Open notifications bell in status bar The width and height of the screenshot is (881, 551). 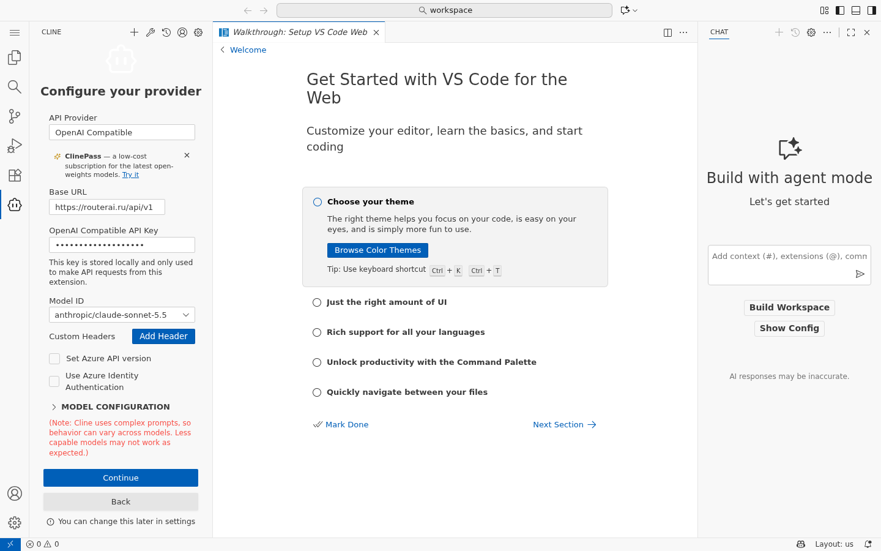pos(868,544)
